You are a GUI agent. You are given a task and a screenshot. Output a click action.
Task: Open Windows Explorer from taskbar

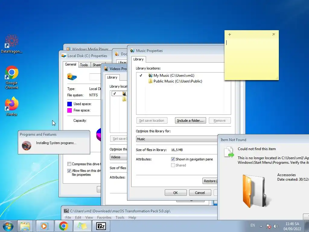pyautogui.click(x=25, y=226)
